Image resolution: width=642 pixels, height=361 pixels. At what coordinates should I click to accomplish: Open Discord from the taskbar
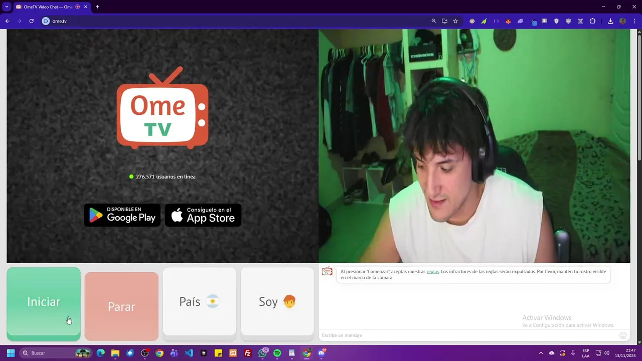[x=322, y=353]
